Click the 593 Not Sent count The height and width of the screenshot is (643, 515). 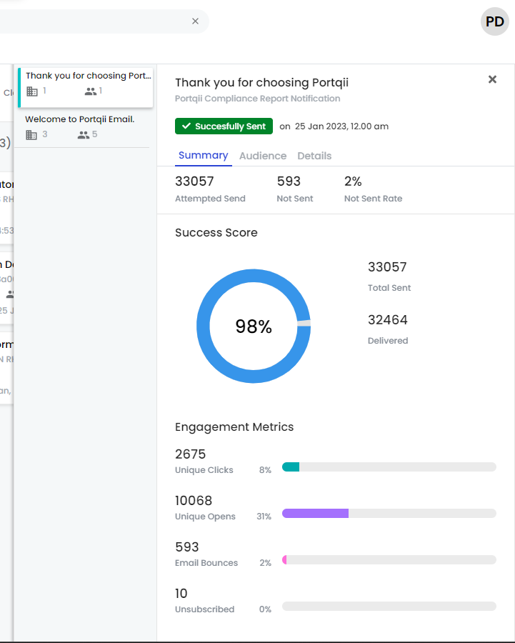(x=289, y=181)
